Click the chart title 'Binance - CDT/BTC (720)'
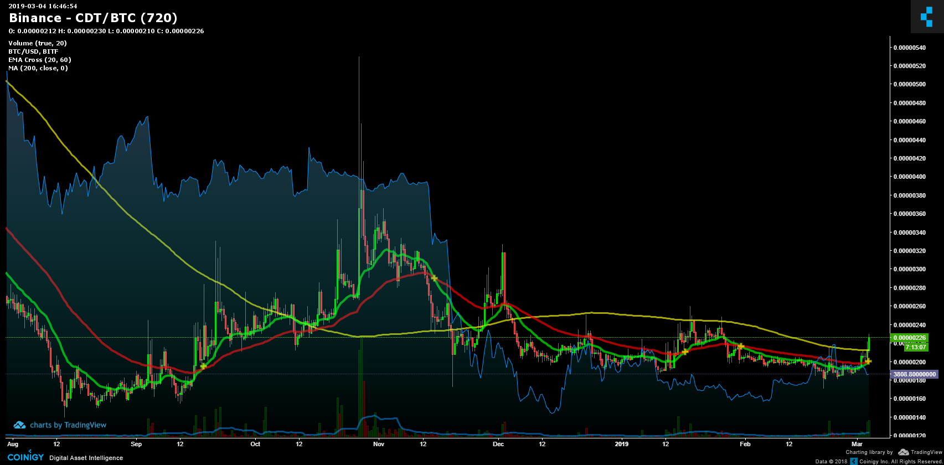This screenshot has width=944, height=465. point(93,18)
